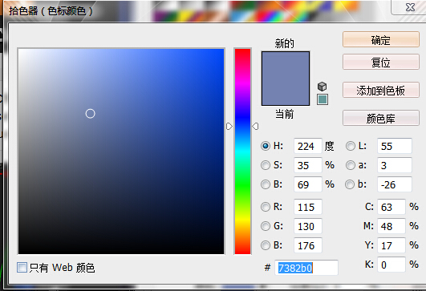Select the brightness B radio button next to 69

266,184
